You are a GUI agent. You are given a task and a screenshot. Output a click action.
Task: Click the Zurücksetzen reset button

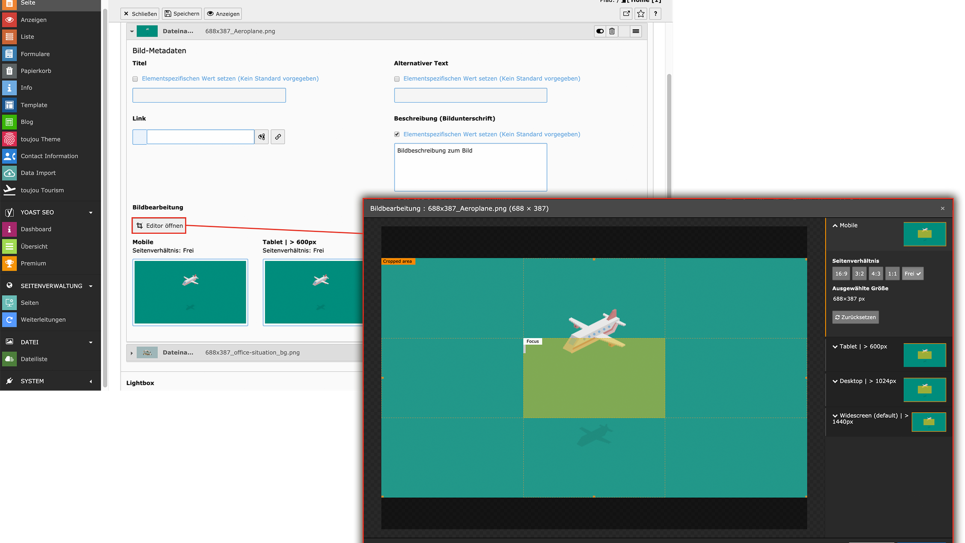[855, 317]
